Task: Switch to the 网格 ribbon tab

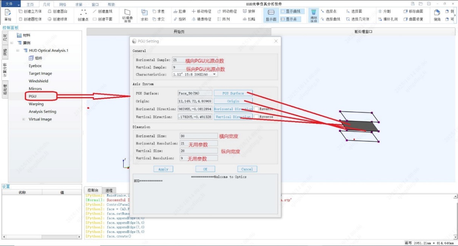Action: [63, 5]
